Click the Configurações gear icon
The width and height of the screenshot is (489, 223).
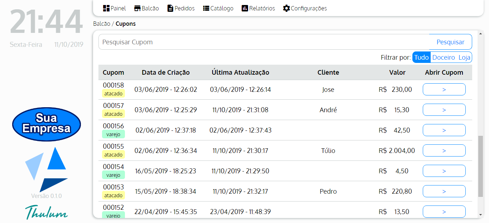point(286,8)
